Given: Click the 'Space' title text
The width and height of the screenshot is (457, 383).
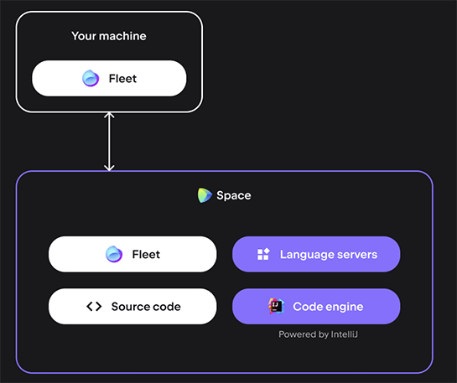Looking at the screenshot, I should 233,195.
